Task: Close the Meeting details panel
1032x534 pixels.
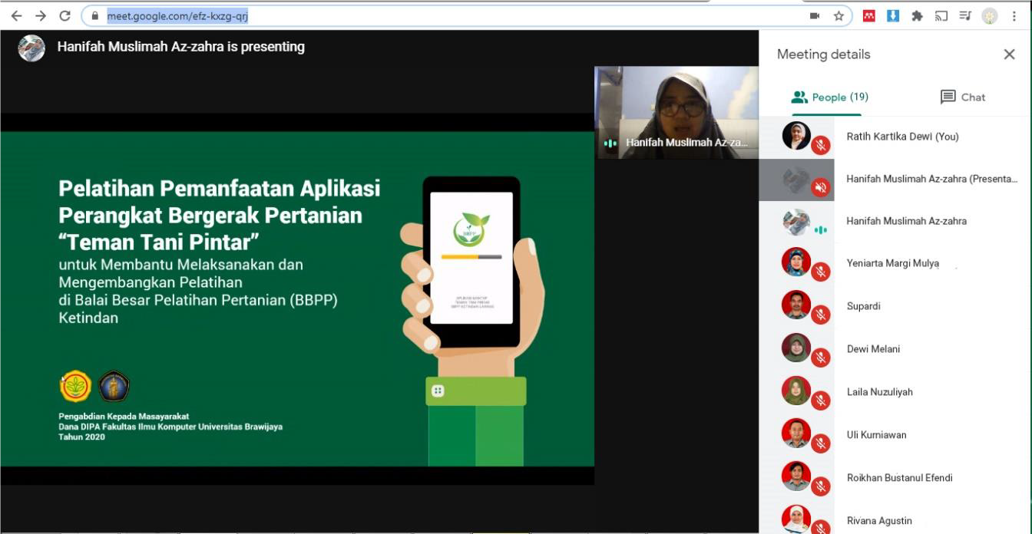Action: [1009, 54]
